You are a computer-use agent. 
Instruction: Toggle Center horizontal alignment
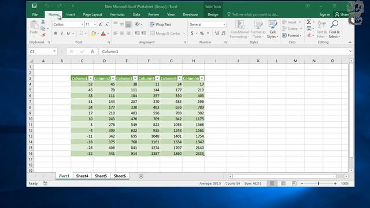pos(122,34)
